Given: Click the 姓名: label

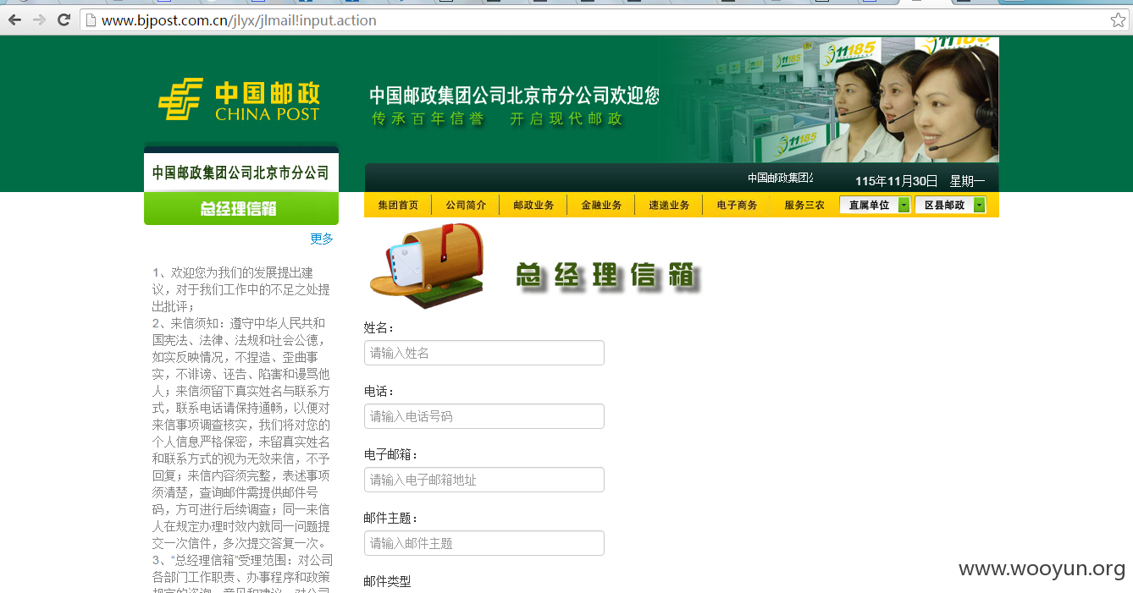Looking at the screenshot, I should point(379,327).
